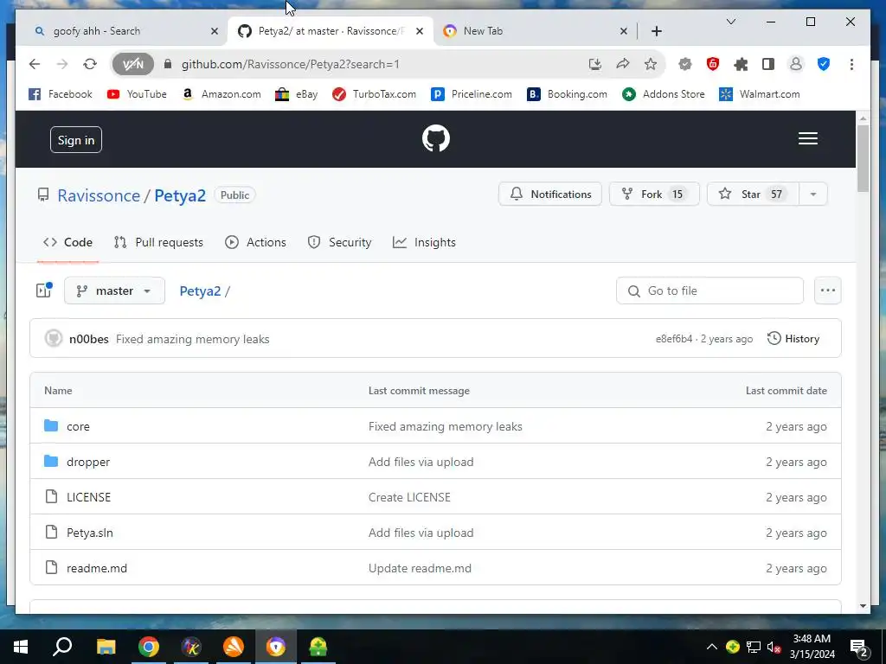The width and height of the screenshot is (886, 664).
Task: Click the GitHub Octocat logo in header
Action: (436, 138)
